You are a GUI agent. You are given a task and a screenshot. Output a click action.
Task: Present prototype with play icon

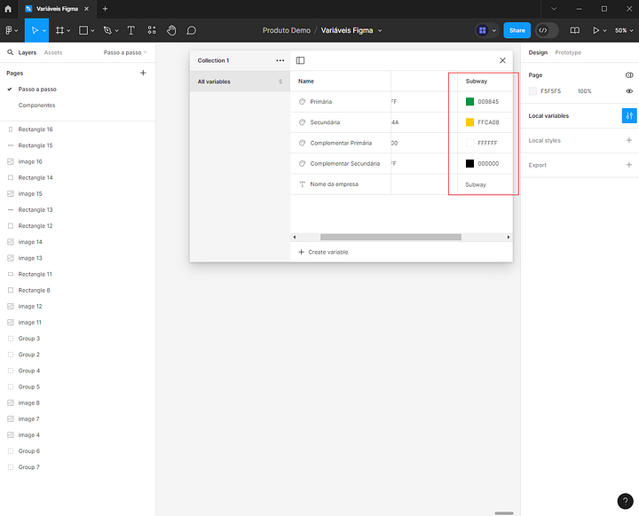[x=596, y=30]
